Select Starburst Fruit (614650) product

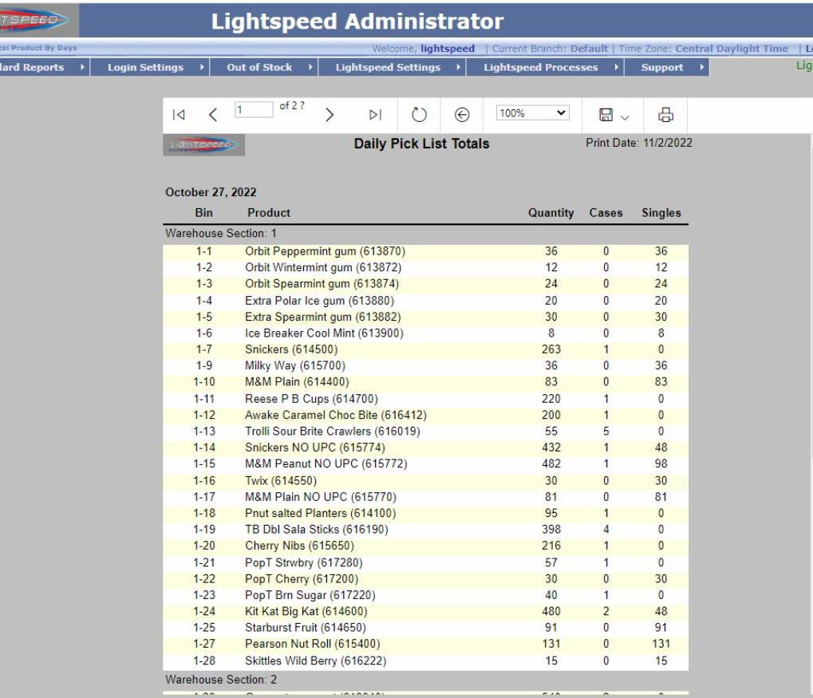[x=306, y=628]
